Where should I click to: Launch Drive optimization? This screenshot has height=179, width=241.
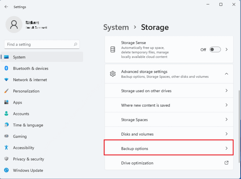pyautogui.click(x=169, y=163)
